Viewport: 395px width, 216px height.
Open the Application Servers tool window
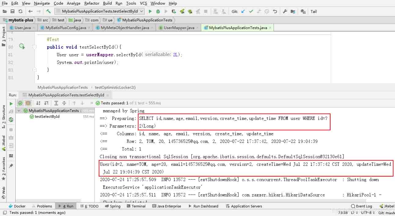tap(244, 206)
